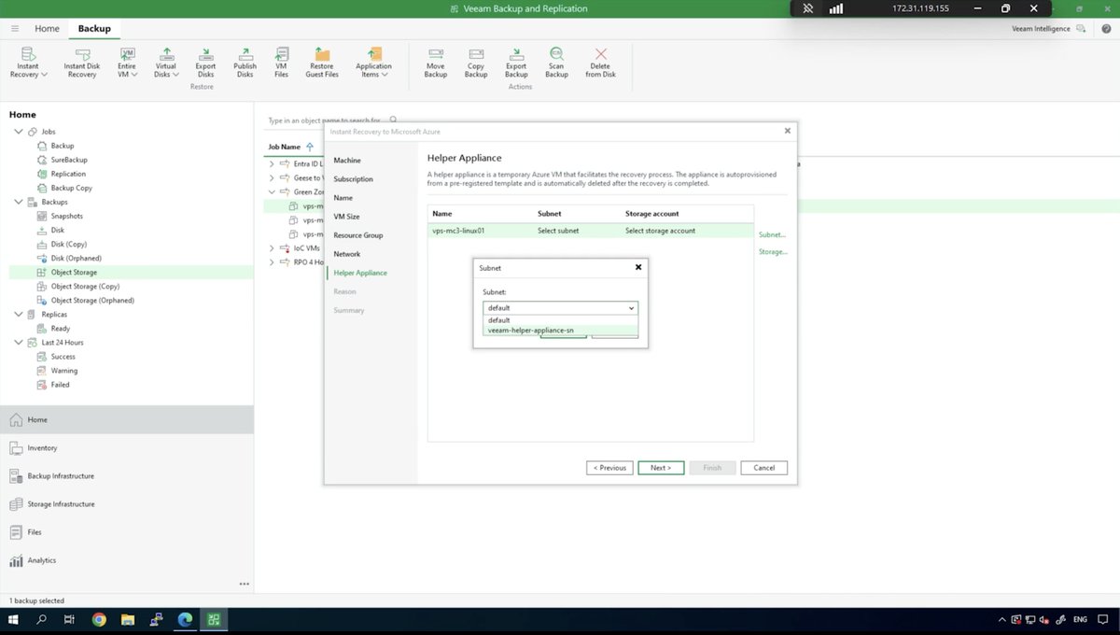
Task: Click the Instant Disk Recovery icon
Action: click(82, 62)
